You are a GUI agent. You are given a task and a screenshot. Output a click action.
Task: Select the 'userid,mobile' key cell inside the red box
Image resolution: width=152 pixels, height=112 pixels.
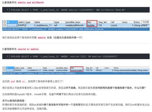pos(77,70)
